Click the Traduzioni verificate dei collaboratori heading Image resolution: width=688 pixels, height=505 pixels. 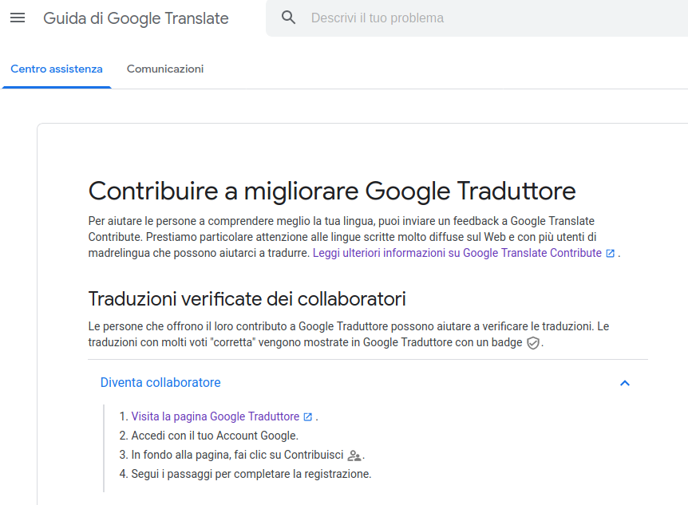(247, 299)
